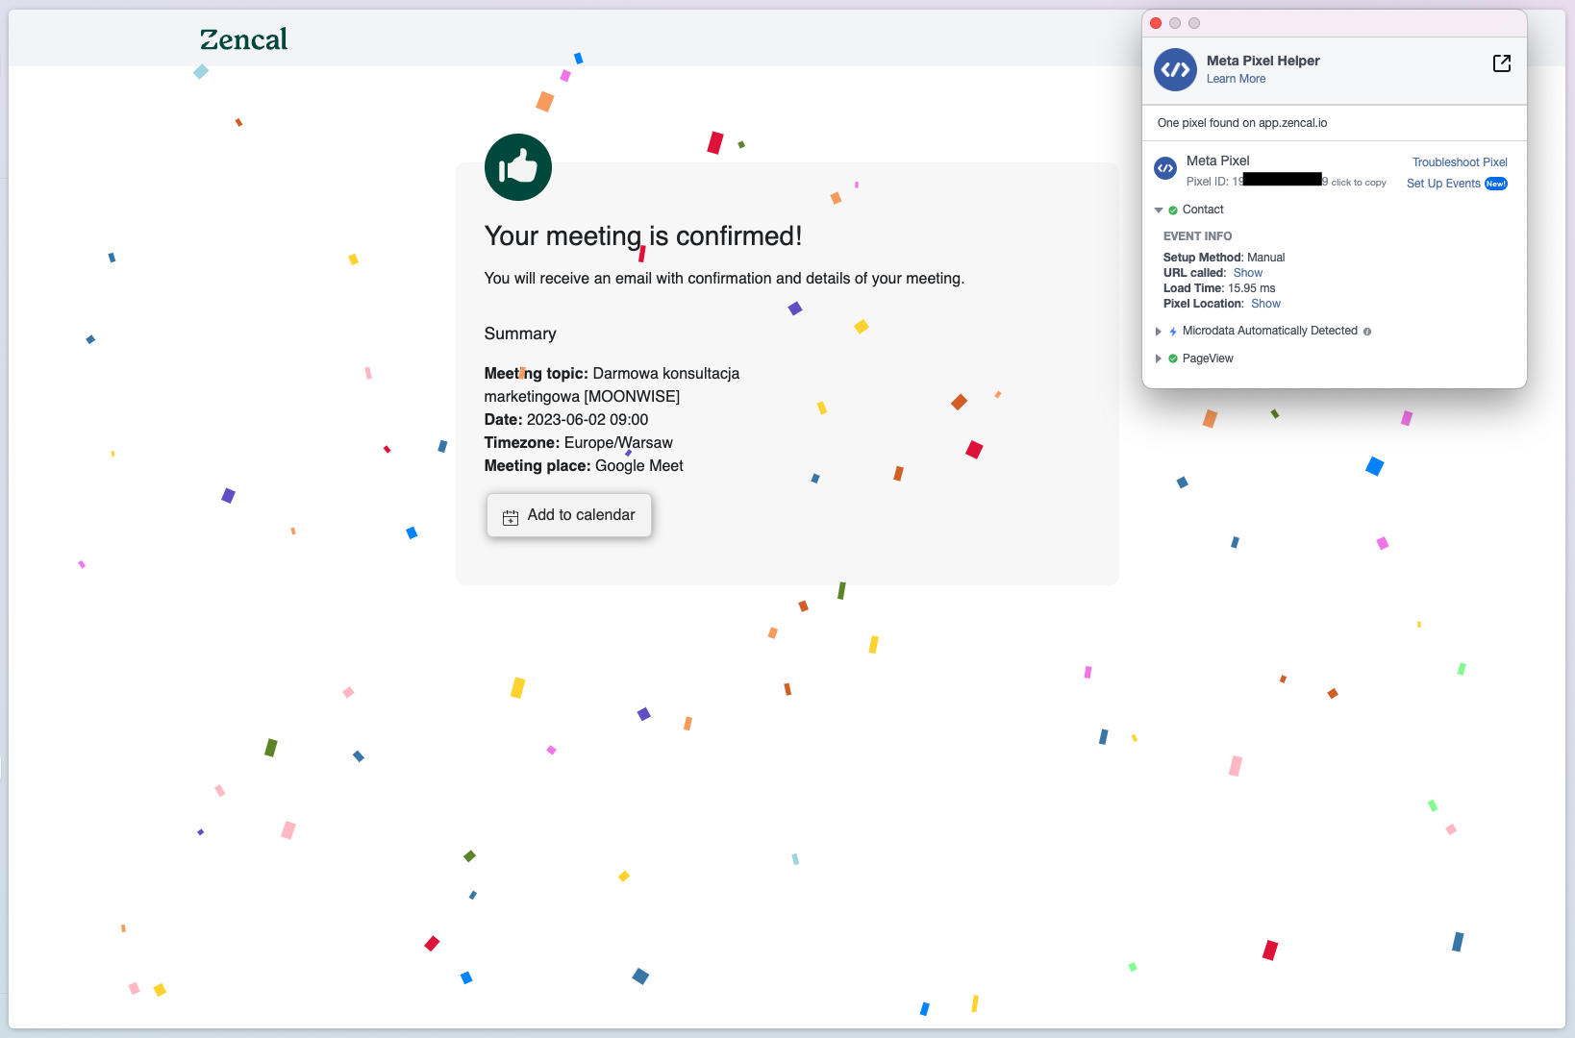This screenshot has height=1038, width=1575.
Task: Open the Learn More link
Action: (1236, 79)
